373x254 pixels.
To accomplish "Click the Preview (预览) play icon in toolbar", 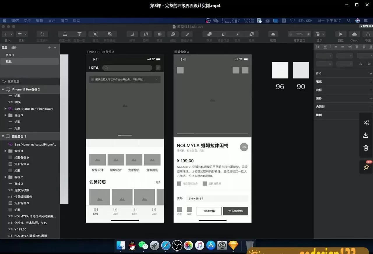I will click(340, 34).
